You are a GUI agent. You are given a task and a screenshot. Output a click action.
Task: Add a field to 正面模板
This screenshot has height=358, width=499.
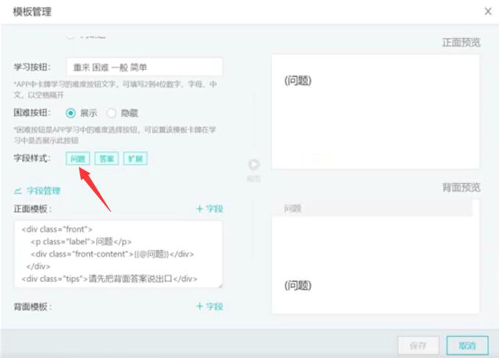[210, 209]
